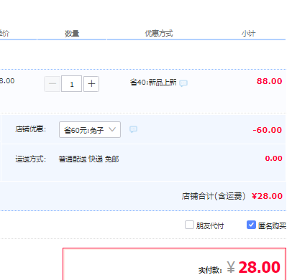Select the 数量 column header
292x280 pixels.
(x=72, y=34)
